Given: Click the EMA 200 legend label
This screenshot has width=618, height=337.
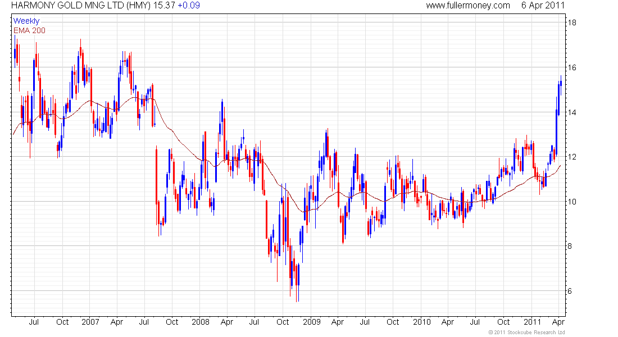Looking at the screenshot, I should pyautogui.click(x=29, y=30).
